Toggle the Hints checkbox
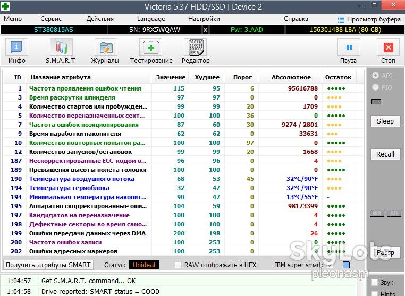 374,294
